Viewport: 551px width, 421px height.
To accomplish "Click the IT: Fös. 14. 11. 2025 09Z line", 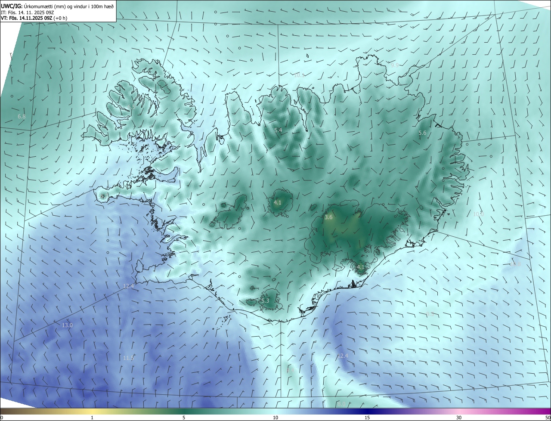I will coord(28,12).
